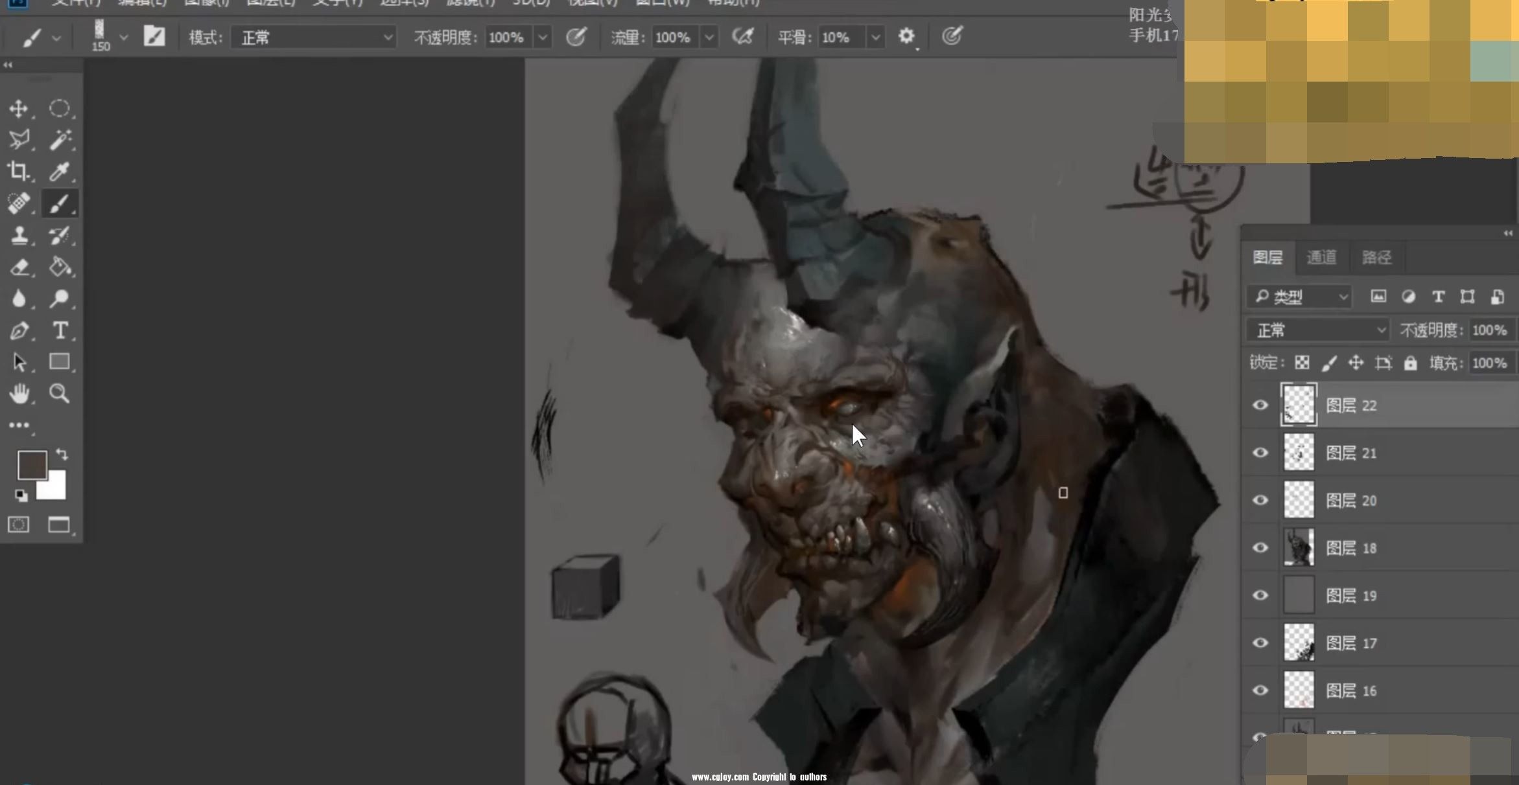1519x785 pixels.
Task: Select the Magic Wand tool
Action: pyautogui.click(x=60, y=139)
